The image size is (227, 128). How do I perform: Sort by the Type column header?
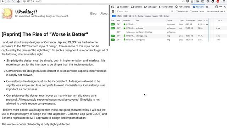coord(182,21)
